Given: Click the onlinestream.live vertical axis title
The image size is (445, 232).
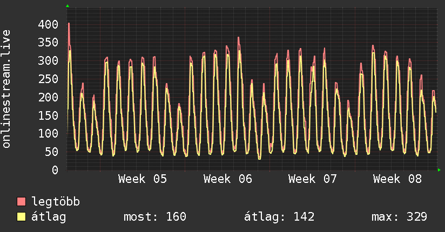Looking at the screenshot, I should click(x=6, y=89).
